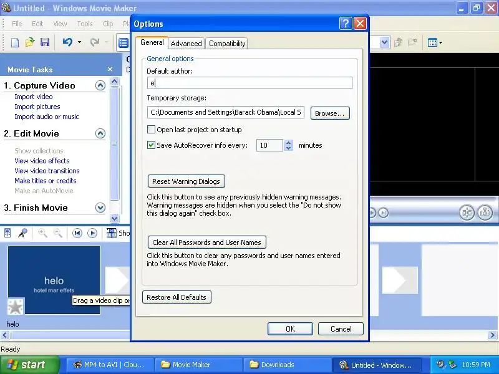Toggle the Tasks pane toolbar icon
The image size is (499, 374).
click(123, 42)
